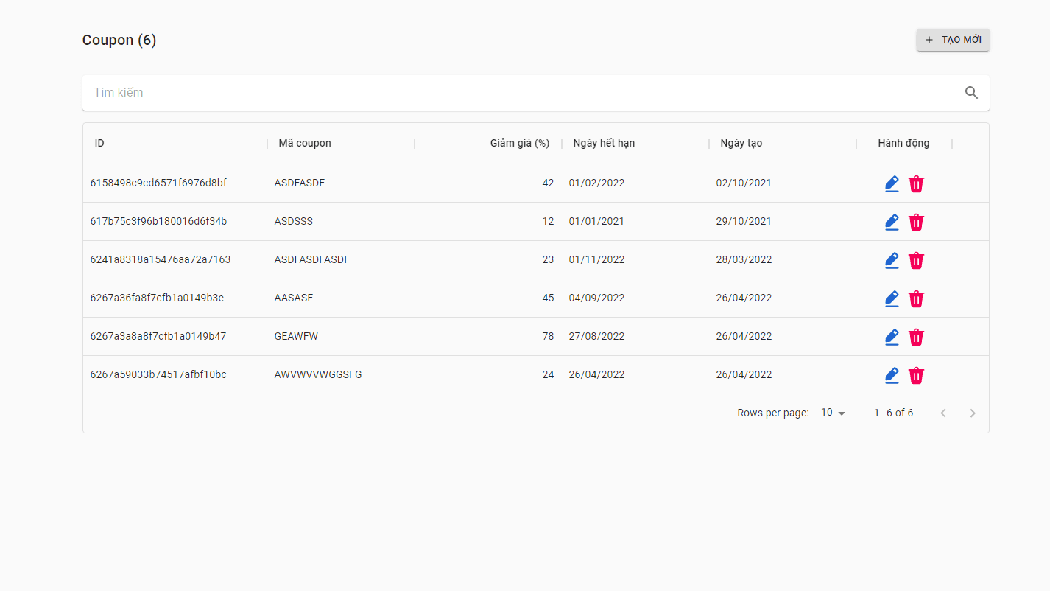Click the TẠO MỚI button
The height and width of the screenshot is (591, 1050).
(x=953, y=40)
